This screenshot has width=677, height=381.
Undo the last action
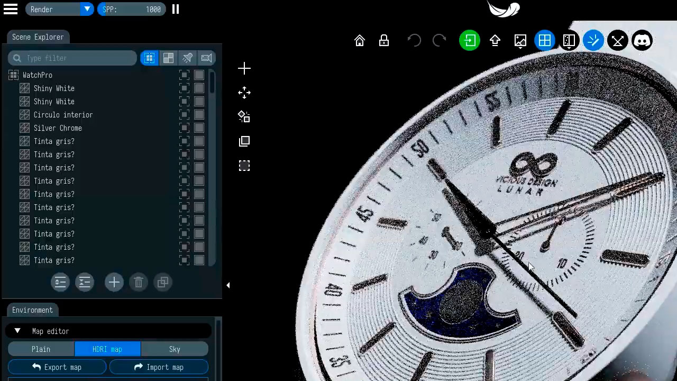pos(414,41)
